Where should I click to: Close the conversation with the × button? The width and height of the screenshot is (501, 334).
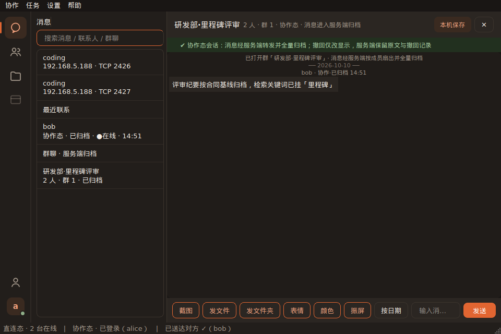click(x=484, y=25)
